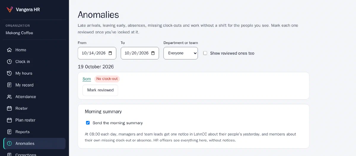Uncheck Send the morning summary

88,123
